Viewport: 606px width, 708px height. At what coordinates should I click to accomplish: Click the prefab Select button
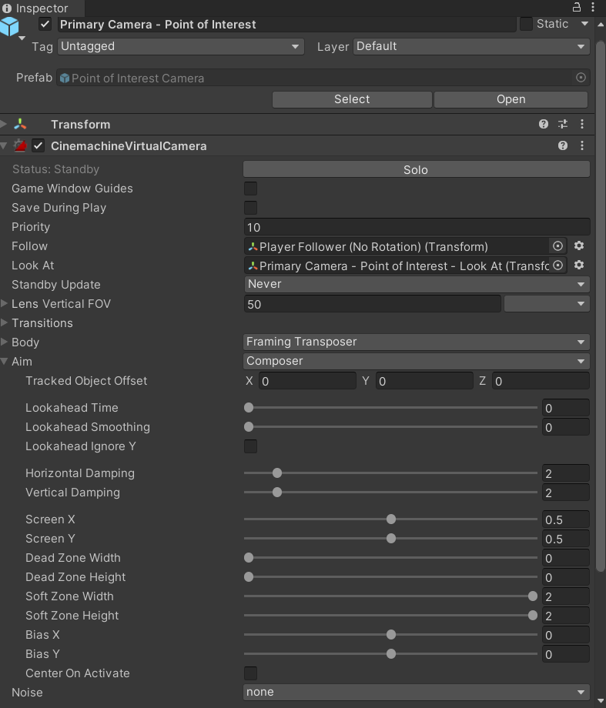(352, 99)
